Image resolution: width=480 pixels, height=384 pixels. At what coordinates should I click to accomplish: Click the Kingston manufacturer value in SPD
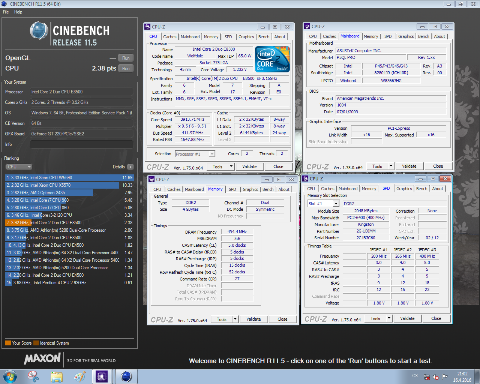(x=366, y=224)
